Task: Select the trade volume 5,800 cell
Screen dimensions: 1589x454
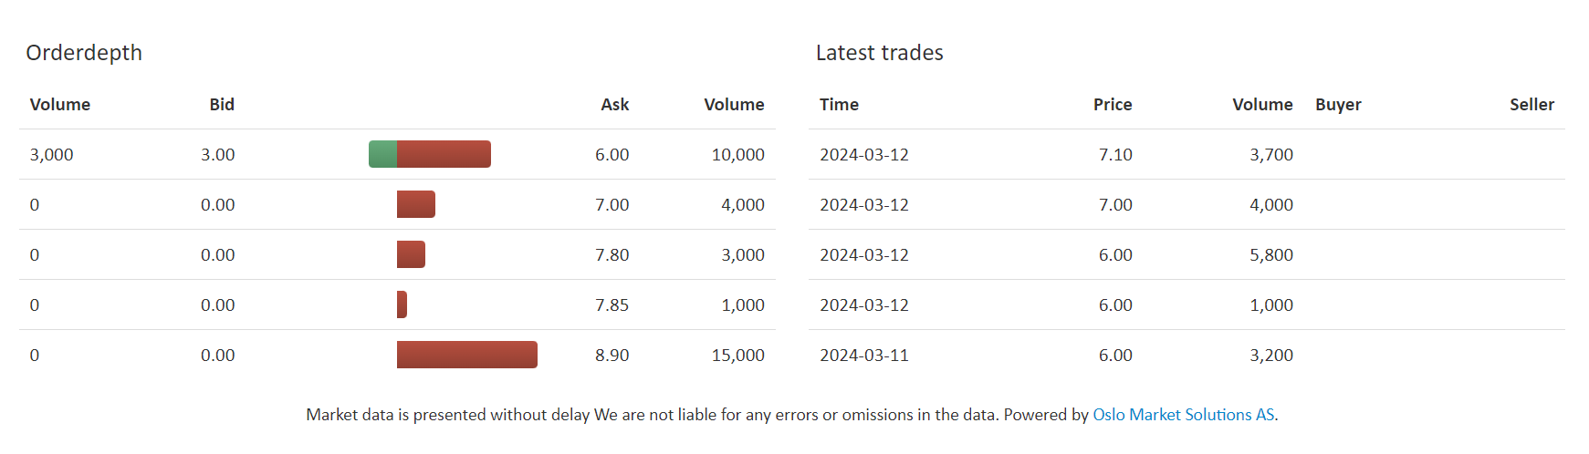Action: tap(1270, 255)
